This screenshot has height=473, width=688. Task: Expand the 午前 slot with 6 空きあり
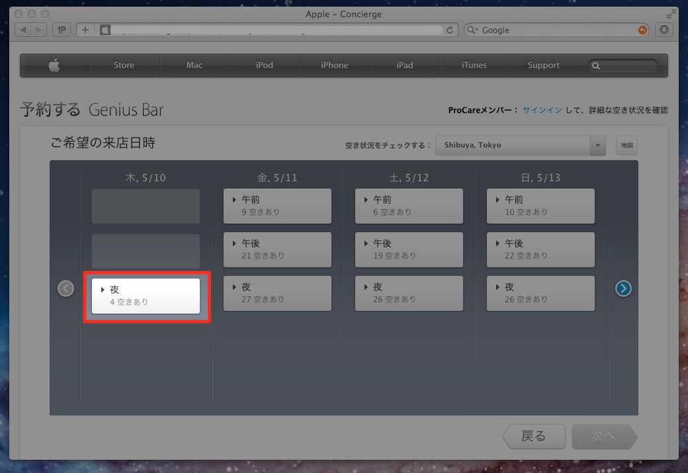tap(409, 206)
